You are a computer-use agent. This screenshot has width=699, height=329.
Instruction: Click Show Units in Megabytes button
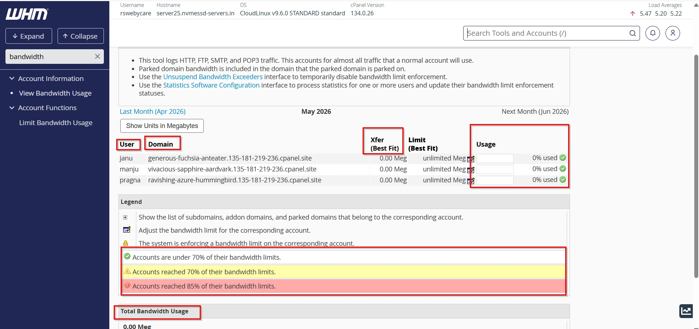pyautogui.click(x=162, y=126)
